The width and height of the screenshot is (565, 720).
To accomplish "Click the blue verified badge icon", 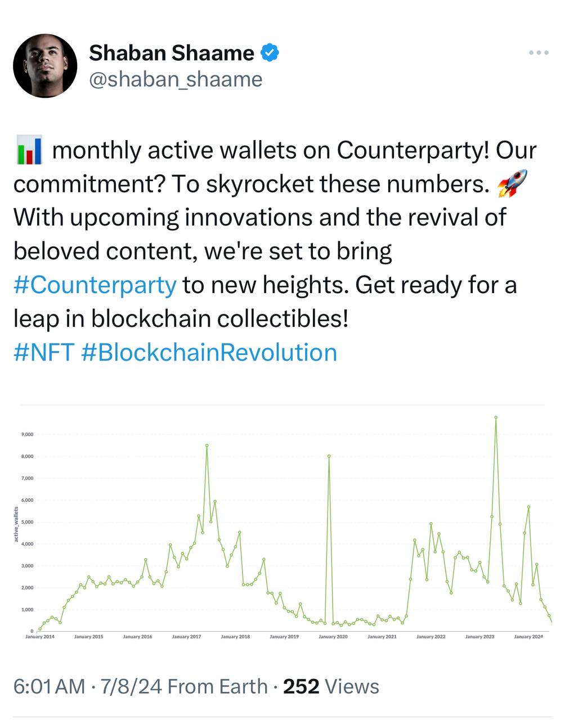I will [x=270, y=53].
